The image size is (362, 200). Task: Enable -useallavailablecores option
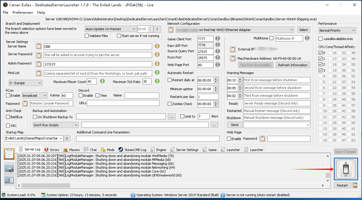click(321, 39)
